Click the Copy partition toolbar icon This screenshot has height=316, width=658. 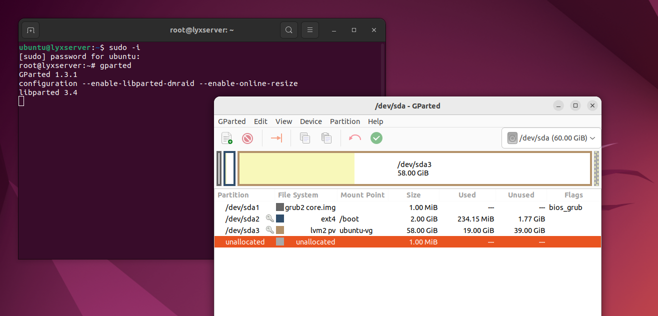coord(305,138)
